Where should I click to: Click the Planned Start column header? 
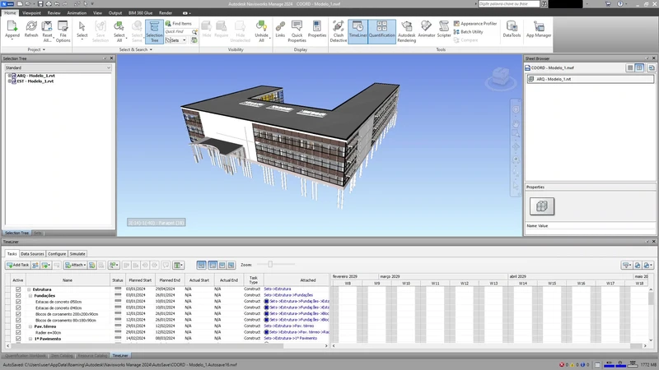140,280
